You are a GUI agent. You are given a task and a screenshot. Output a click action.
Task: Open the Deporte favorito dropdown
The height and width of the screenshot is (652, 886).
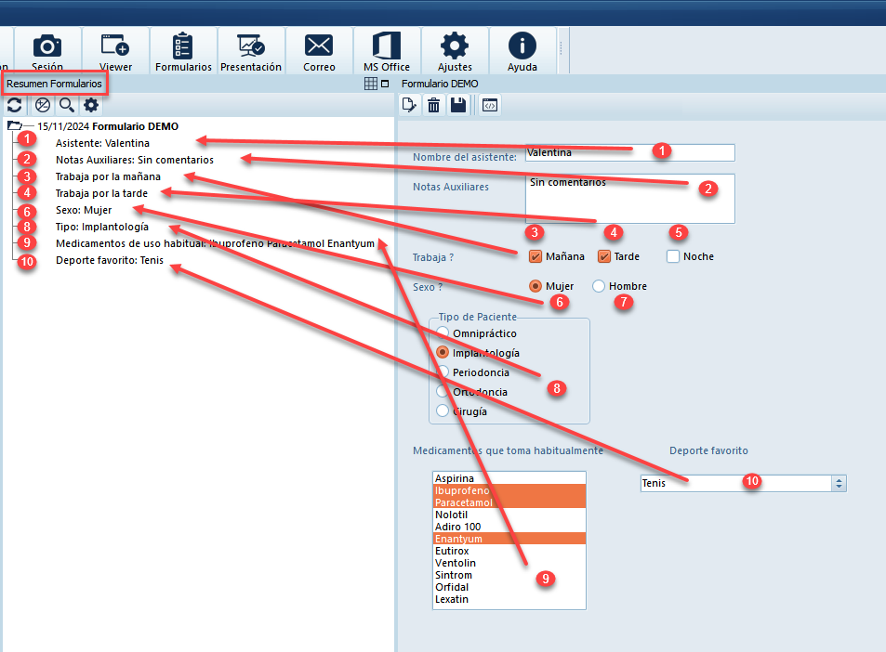[x=839, y=483]
